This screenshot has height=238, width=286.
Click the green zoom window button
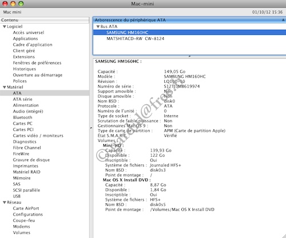[x=21, y=3]
